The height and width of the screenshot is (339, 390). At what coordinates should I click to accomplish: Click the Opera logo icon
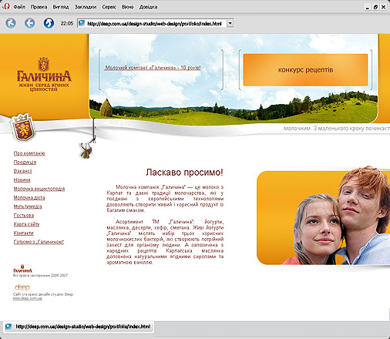click(x=6, y=6)
